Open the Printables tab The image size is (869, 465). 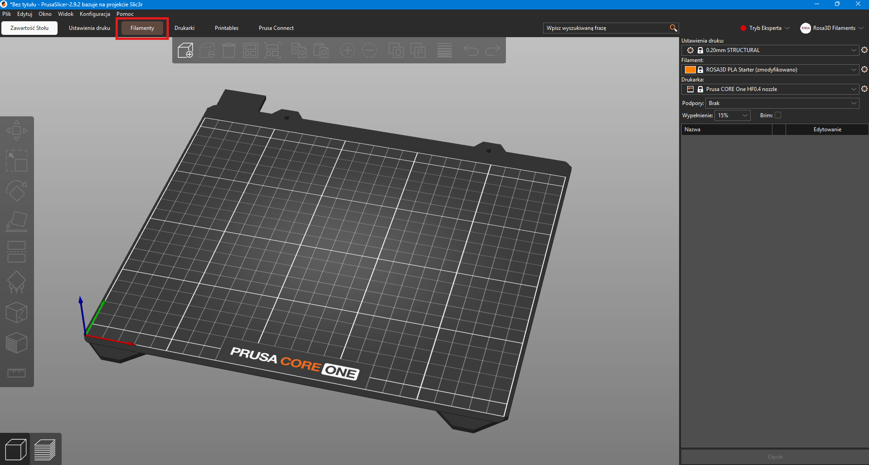click(x=227, y=28)
